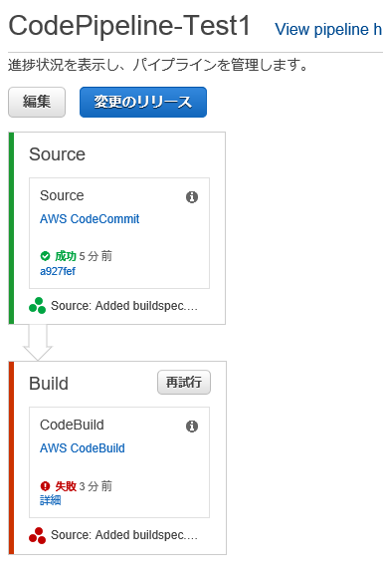Click green success check icon
The width and height of the screenshot is (383, 578).
point(45,256)
